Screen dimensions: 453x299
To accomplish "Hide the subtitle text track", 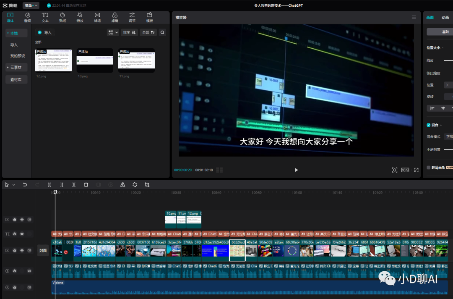I will (22, 234).
